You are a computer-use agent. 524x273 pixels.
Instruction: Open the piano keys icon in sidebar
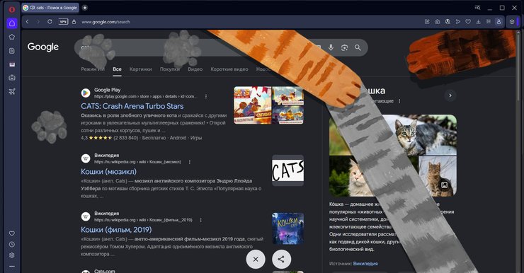click(x=12, y=64)
